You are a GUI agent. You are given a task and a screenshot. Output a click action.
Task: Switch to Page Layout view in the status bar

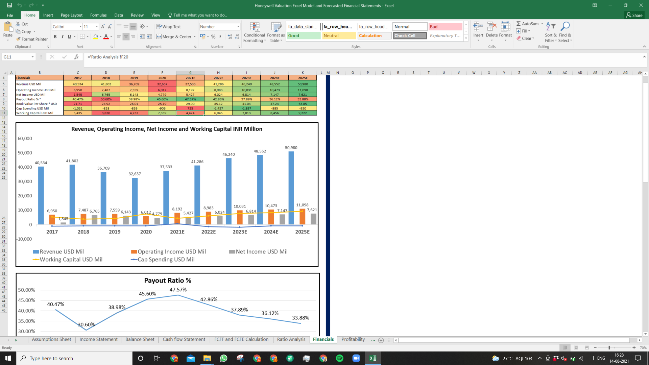[576, 347]
